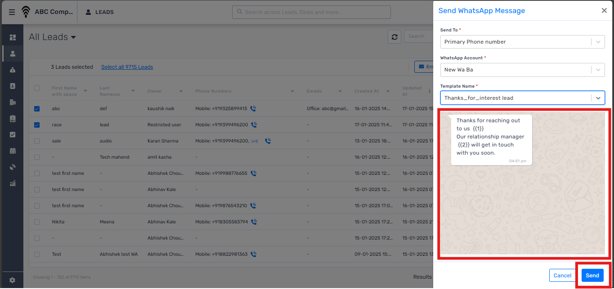Open First Name column filter arrow
Image resolution: width=614 pixels, height=289 pixels.
click(x=85, y=91)
